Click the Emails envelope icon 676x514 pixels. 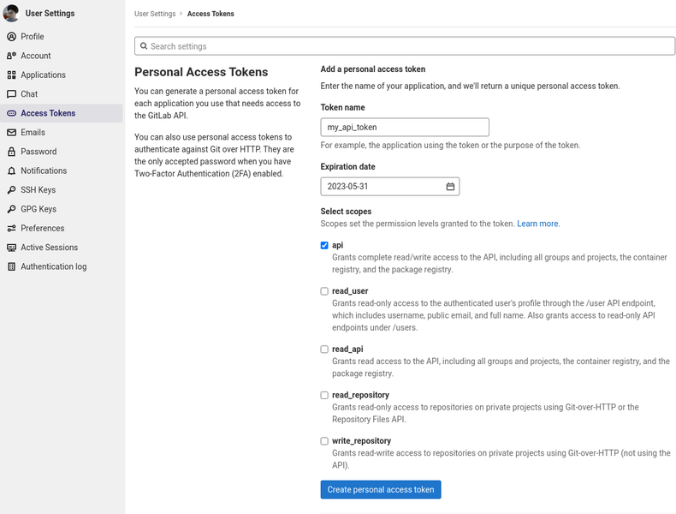tap(11, 133)
